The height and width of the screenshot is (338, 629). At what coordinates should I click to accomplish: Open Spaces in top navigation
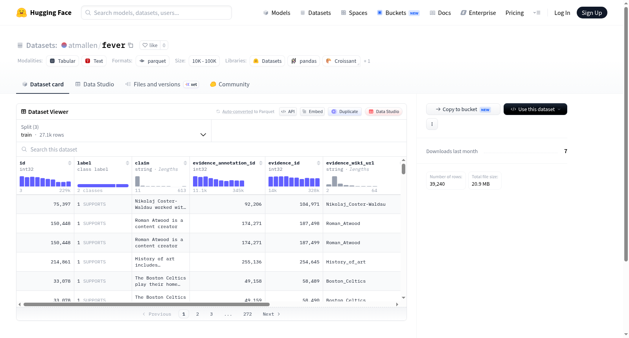[354, 13]
